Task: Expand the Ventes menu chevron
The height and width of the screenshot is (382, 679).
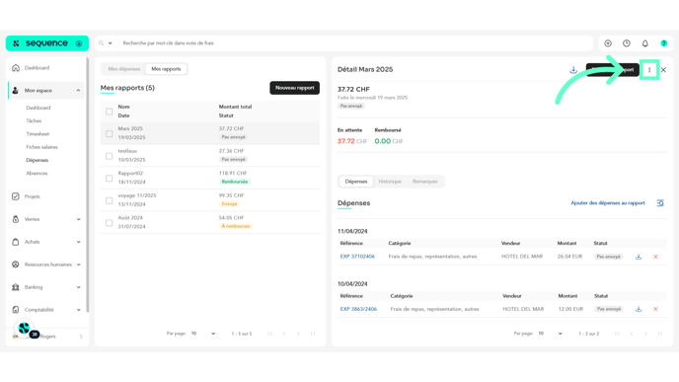Action: (78, 219)
